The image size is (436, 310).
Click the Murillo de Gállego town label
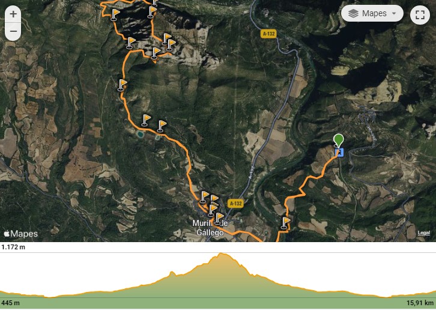pos(210,228)
